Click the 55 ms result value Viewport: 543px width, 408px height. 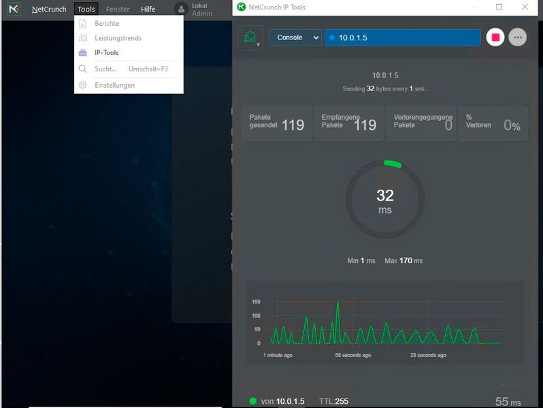pos(508,401)
